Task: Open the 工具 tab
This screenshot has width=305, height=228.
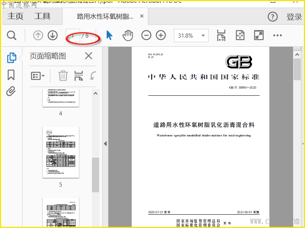Action: pyautogui.click(x=42, y=16)
